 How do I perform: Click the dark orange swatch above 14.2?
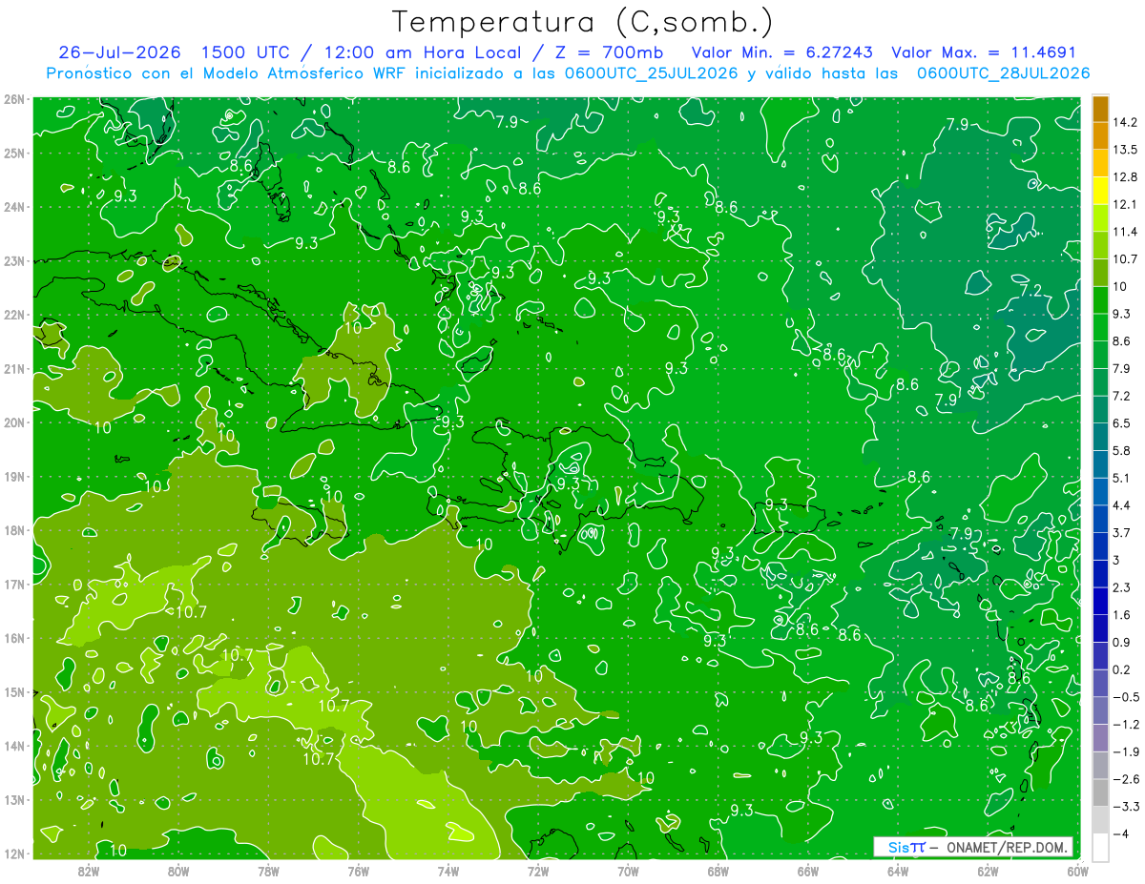[1099, 109]
